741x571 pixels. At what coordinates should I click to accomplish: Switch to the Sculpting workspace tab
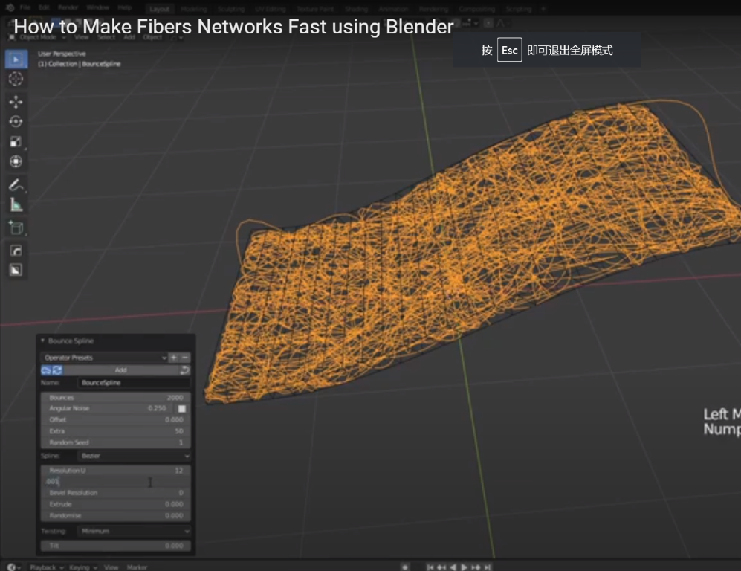point(231,9)
